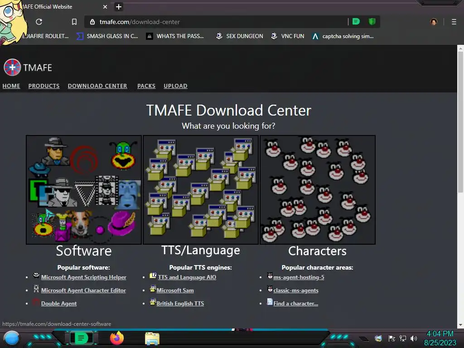This screenshot has width=464, height=348.
Task: Open the green chat extension icon in the address bar
Action: pyautogui.click(x=356, y=22)
